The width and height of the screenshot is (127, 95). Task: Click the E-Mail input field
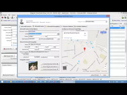point(43,34)
